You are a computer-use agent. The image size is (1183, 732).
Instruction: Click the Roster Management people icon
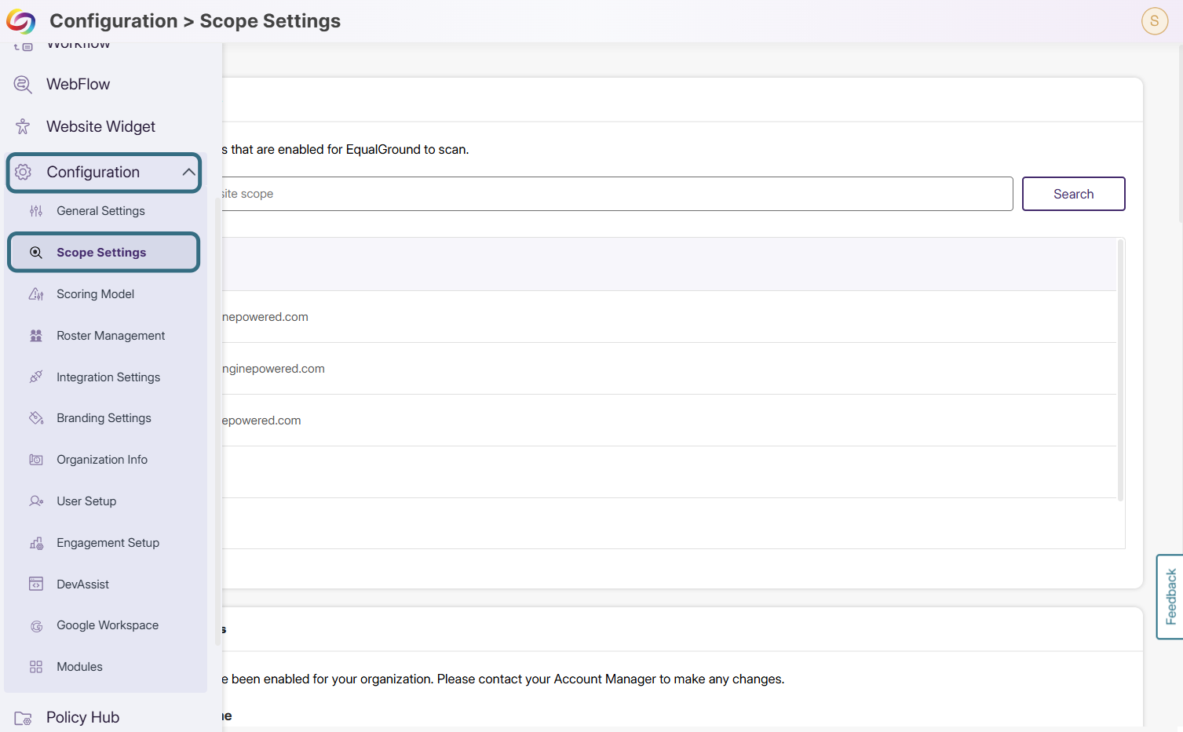[36, 336]
